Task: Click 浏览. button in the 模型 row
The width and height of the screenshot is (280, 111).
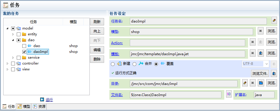Action: (x=271, y=31)
